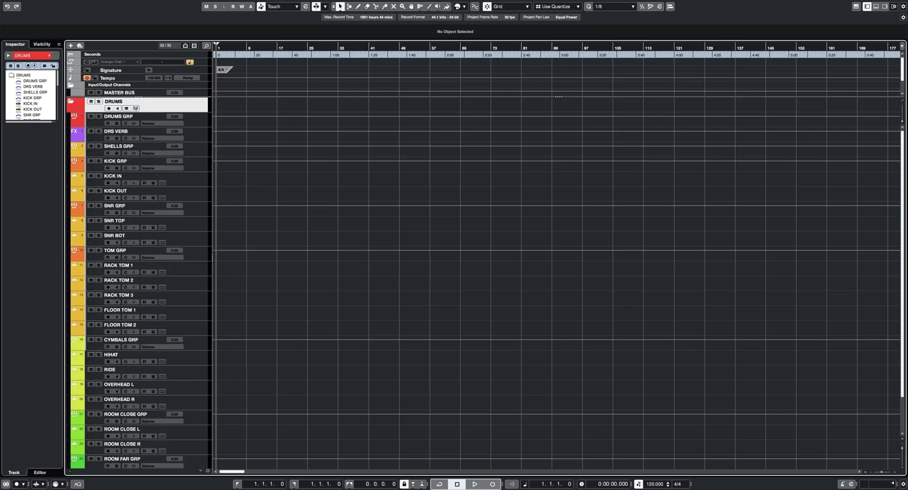Select the Scissors split tool
Screen dimensions: 908x490
[x=376, y=6]
